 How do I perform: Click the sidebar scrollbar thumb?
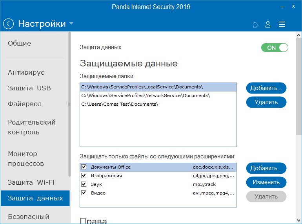pyautogui.click(x=69, y=104)
